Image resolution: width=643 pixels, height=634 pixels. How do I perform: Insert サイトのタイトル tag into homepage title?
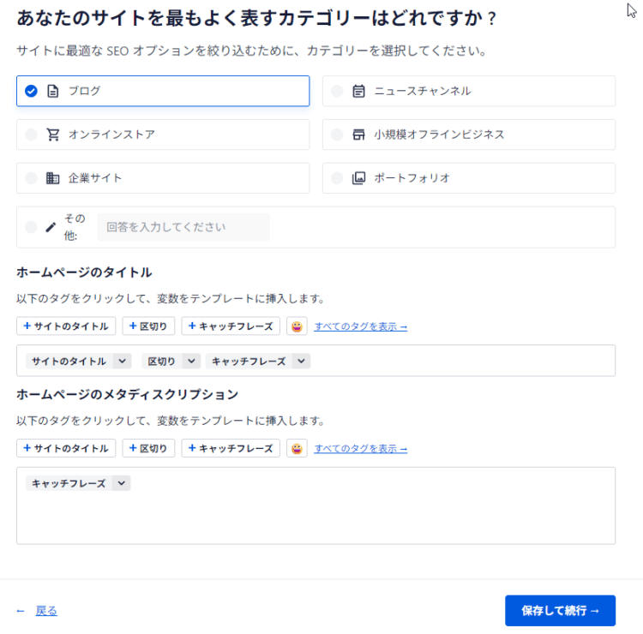(66, 326)
